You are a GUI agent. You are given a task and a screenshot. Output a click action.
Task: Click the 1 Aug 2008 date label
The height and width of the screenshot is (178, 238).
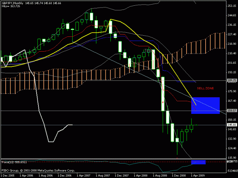click(160, 176)
